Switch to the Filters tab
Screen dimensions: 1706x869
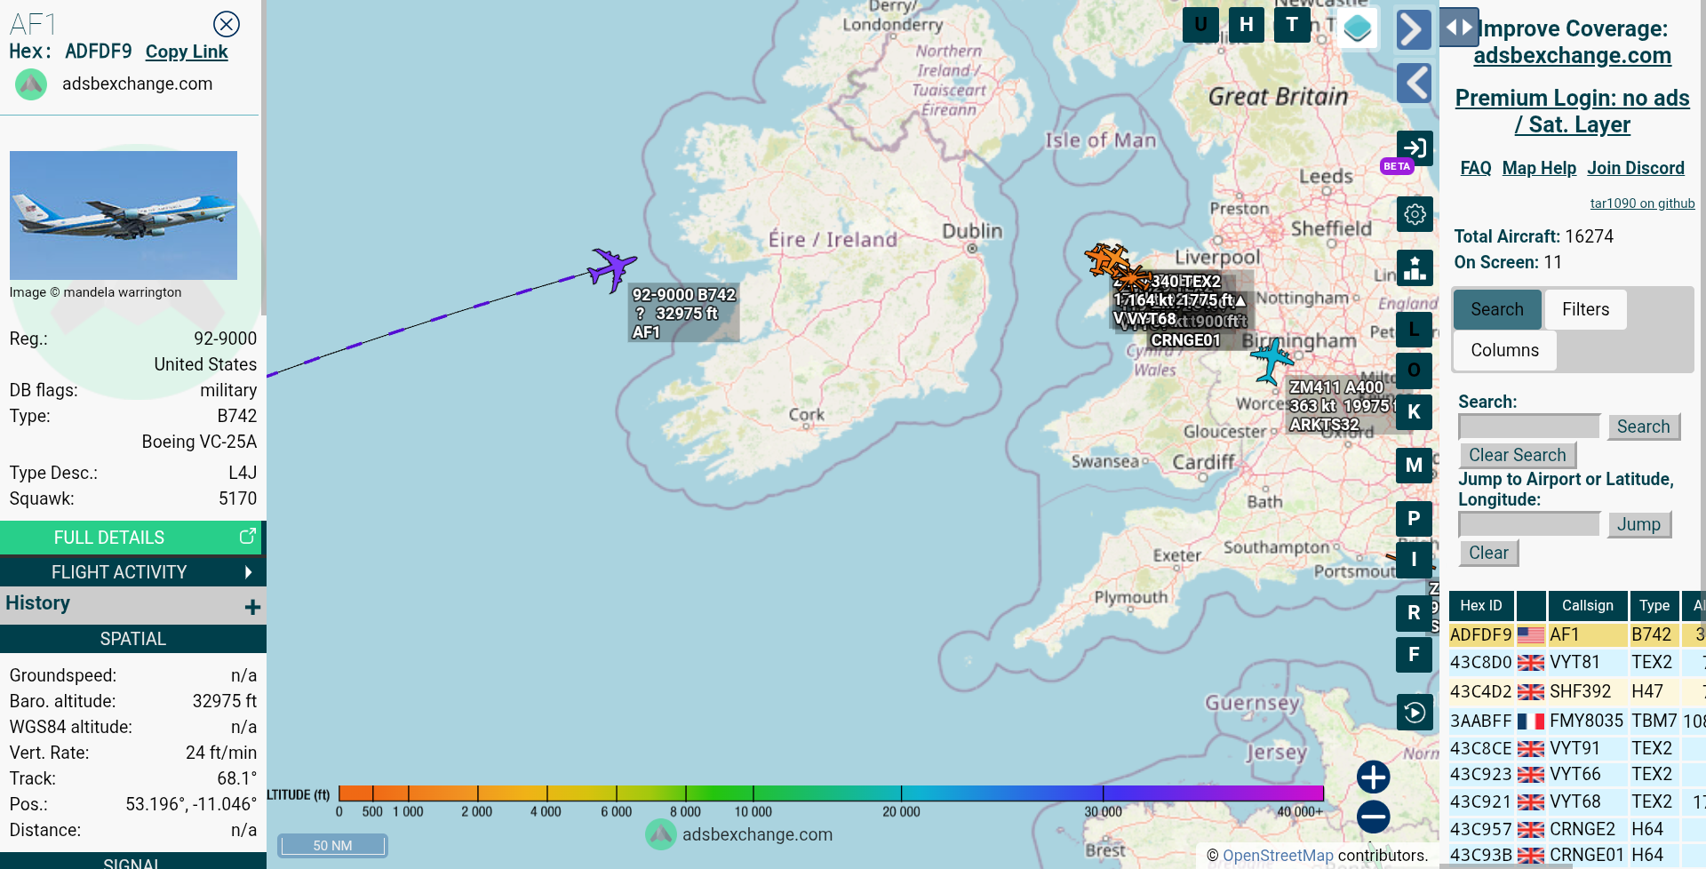point(1585,309)
